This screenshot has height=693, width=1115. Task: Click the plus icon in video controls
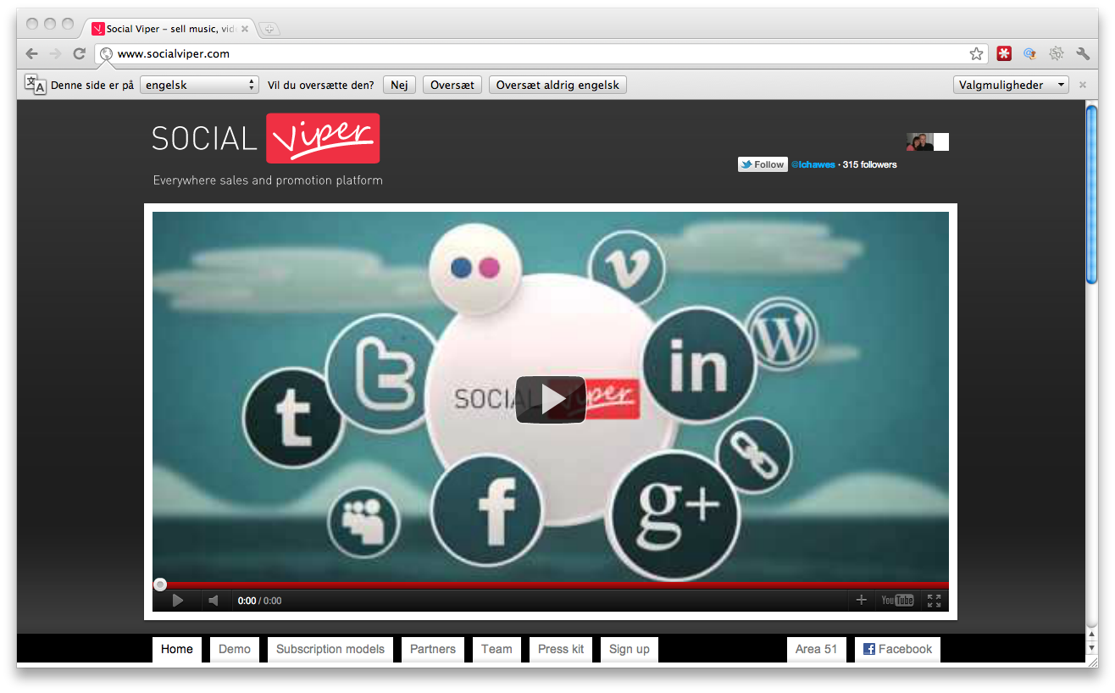862,600
